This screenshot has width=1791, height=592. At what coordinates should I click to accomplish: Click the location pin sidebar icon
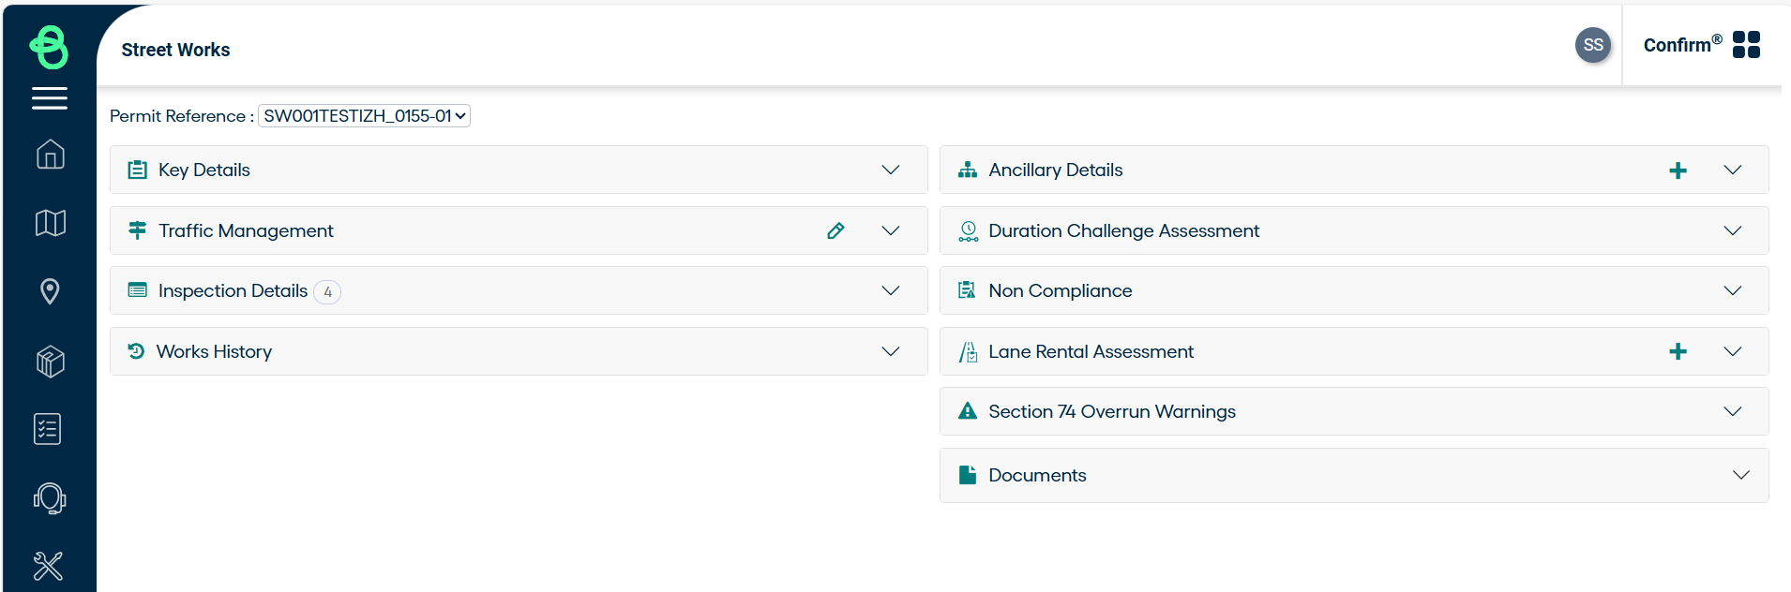[50, 291]
